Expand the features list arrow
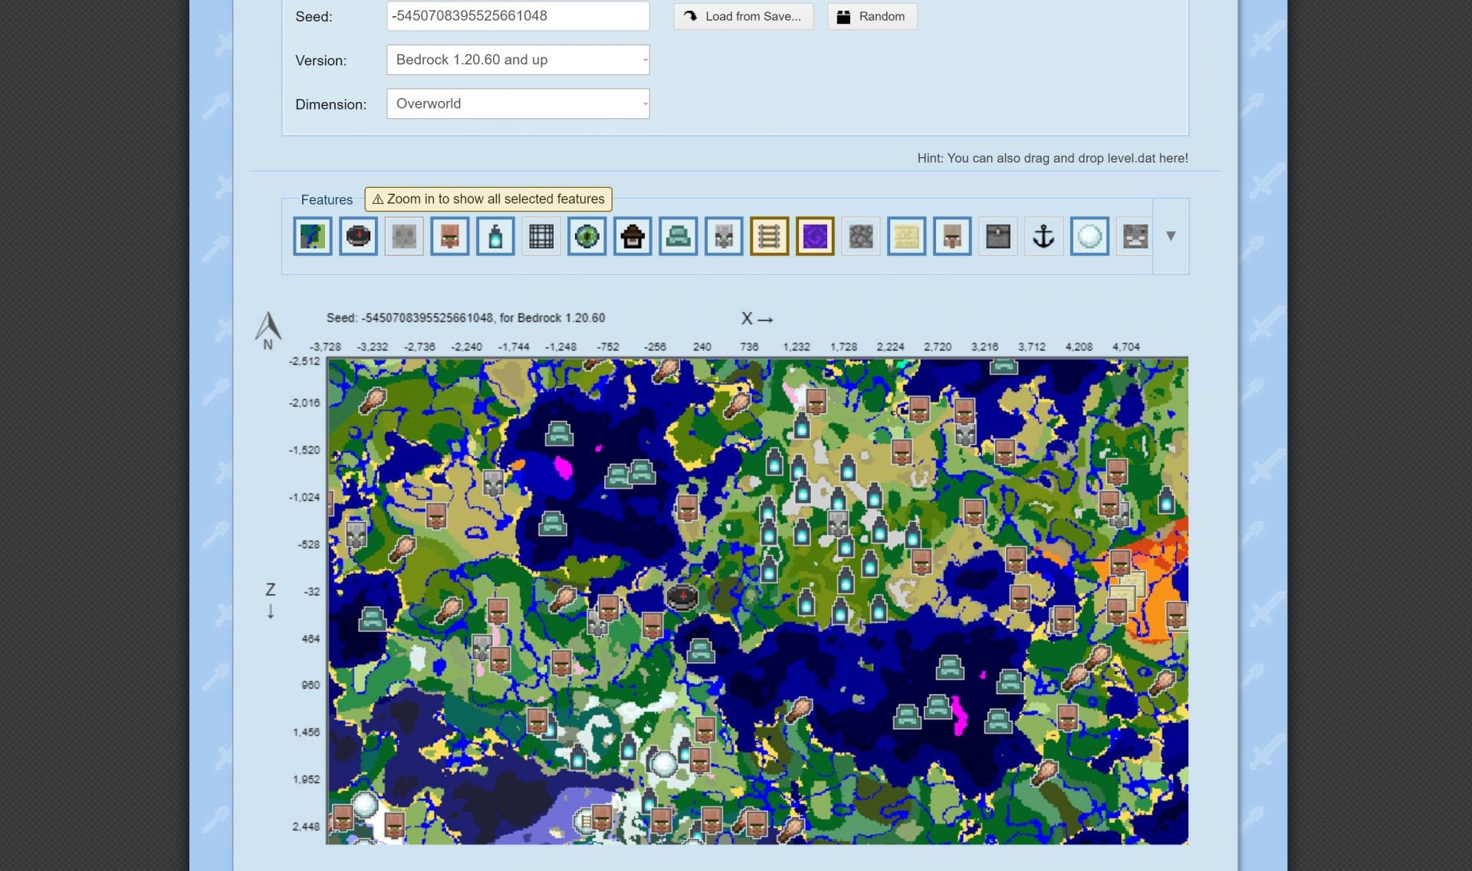 click(x=1171, y=236)
